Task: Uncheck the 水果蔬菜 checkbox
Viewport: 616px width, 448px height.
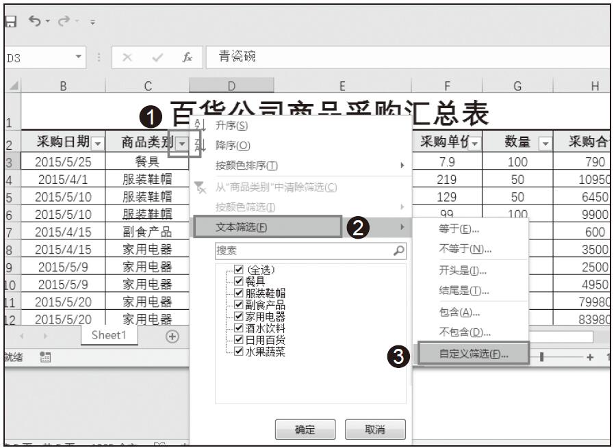Action: (238, 352)
